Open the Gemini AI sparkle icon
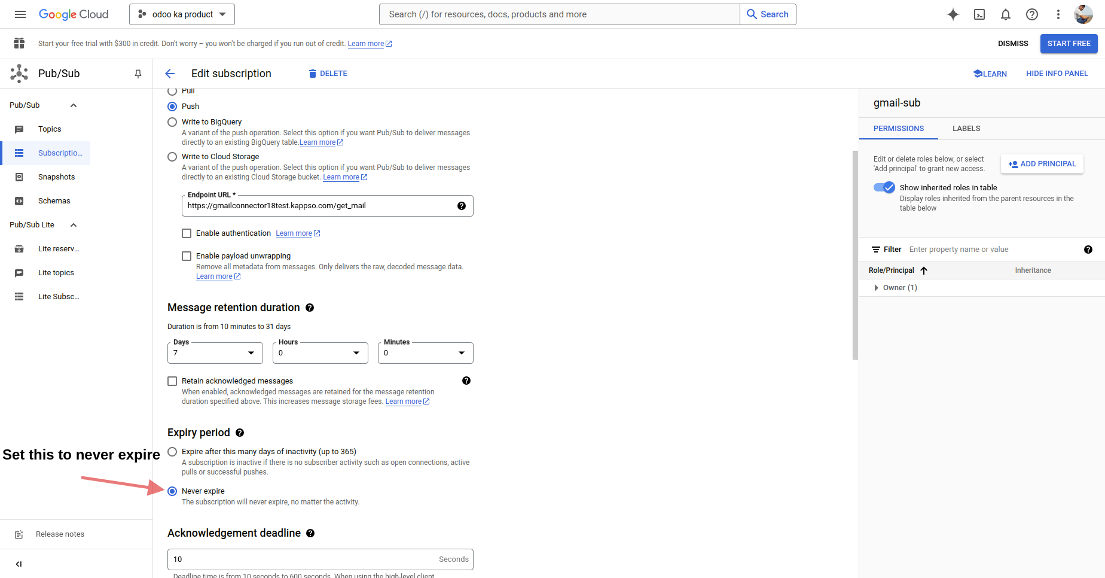Viewport: 1105px width, 578px height. [x=953, y=14]
